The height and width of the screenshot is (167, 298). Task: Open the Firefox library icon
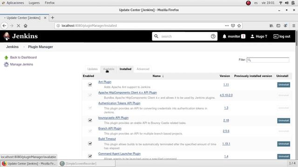(271, 26)
